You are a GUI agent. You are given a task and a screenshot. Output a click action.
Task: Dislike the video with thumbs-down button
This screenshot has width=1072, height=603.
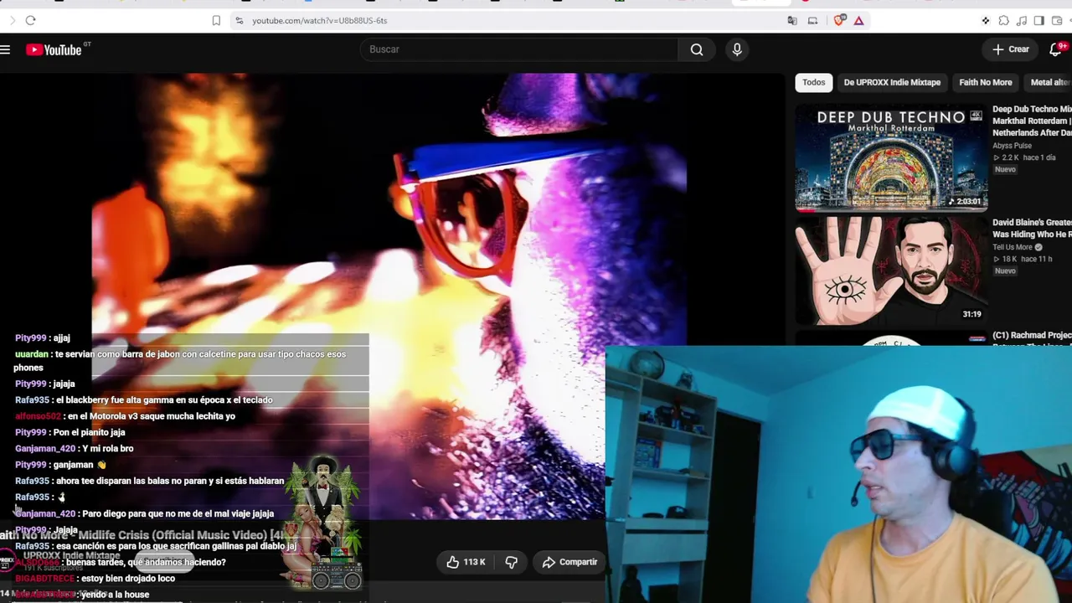pos(511,562)
